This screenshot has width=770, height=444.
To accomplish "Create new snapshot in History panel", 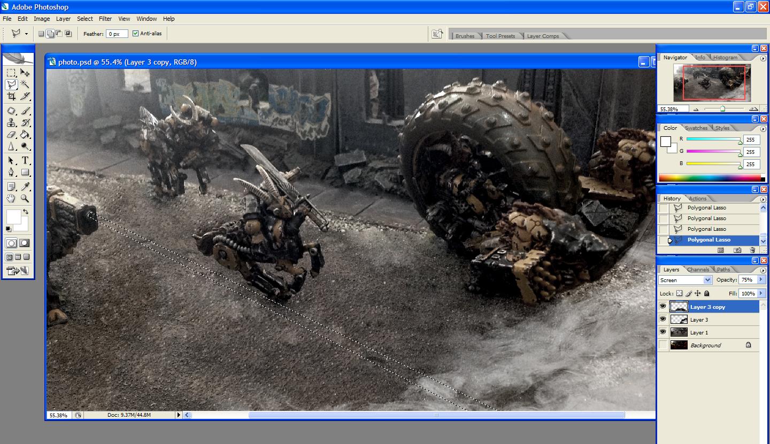I will click(x=737, y=250).
